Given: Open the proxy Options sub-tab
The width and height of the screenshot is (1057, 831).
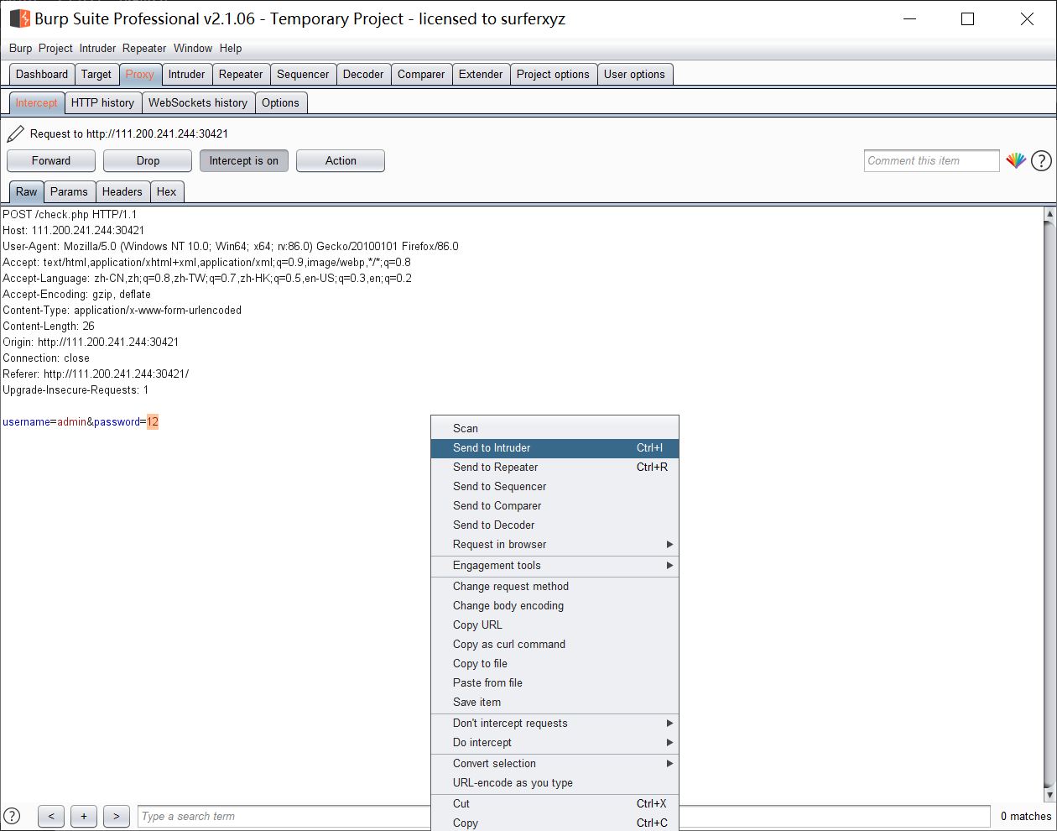Looking at the screenshot, I should pos(280,102).
